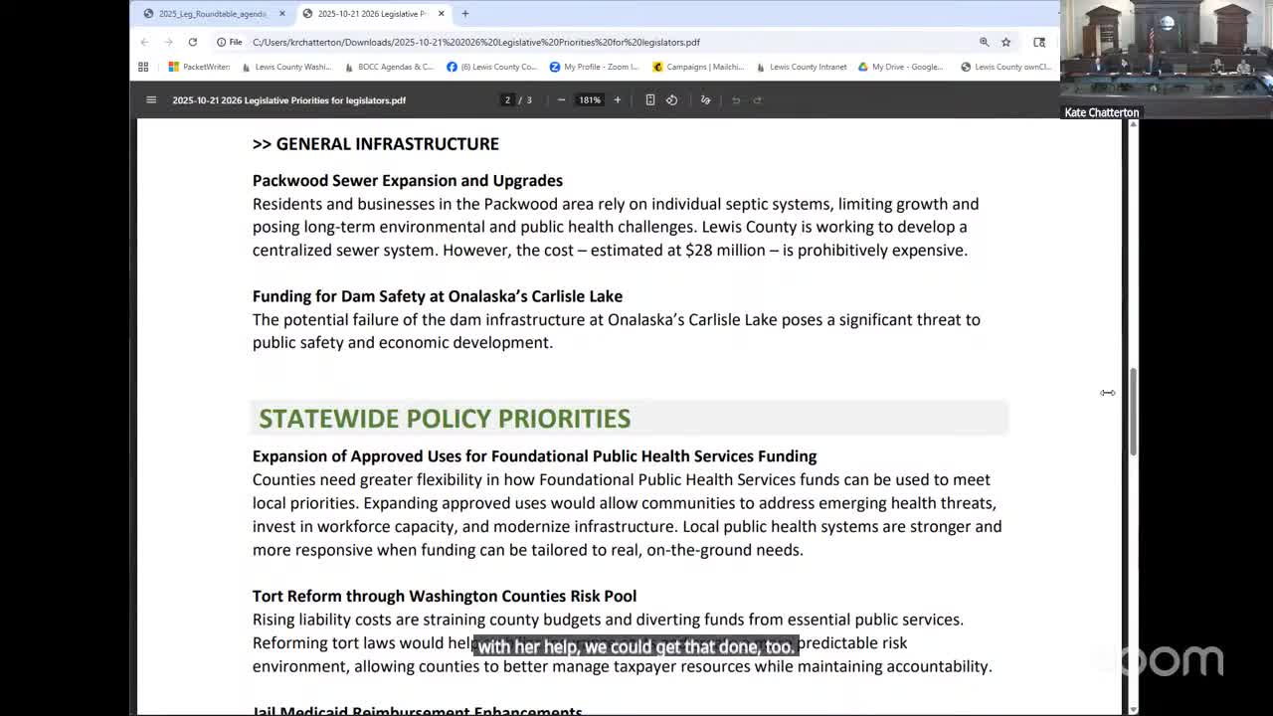Screen dimensions: 1273x716
Task: Reload the page with the refresh icon
Action: coord(193,42)
